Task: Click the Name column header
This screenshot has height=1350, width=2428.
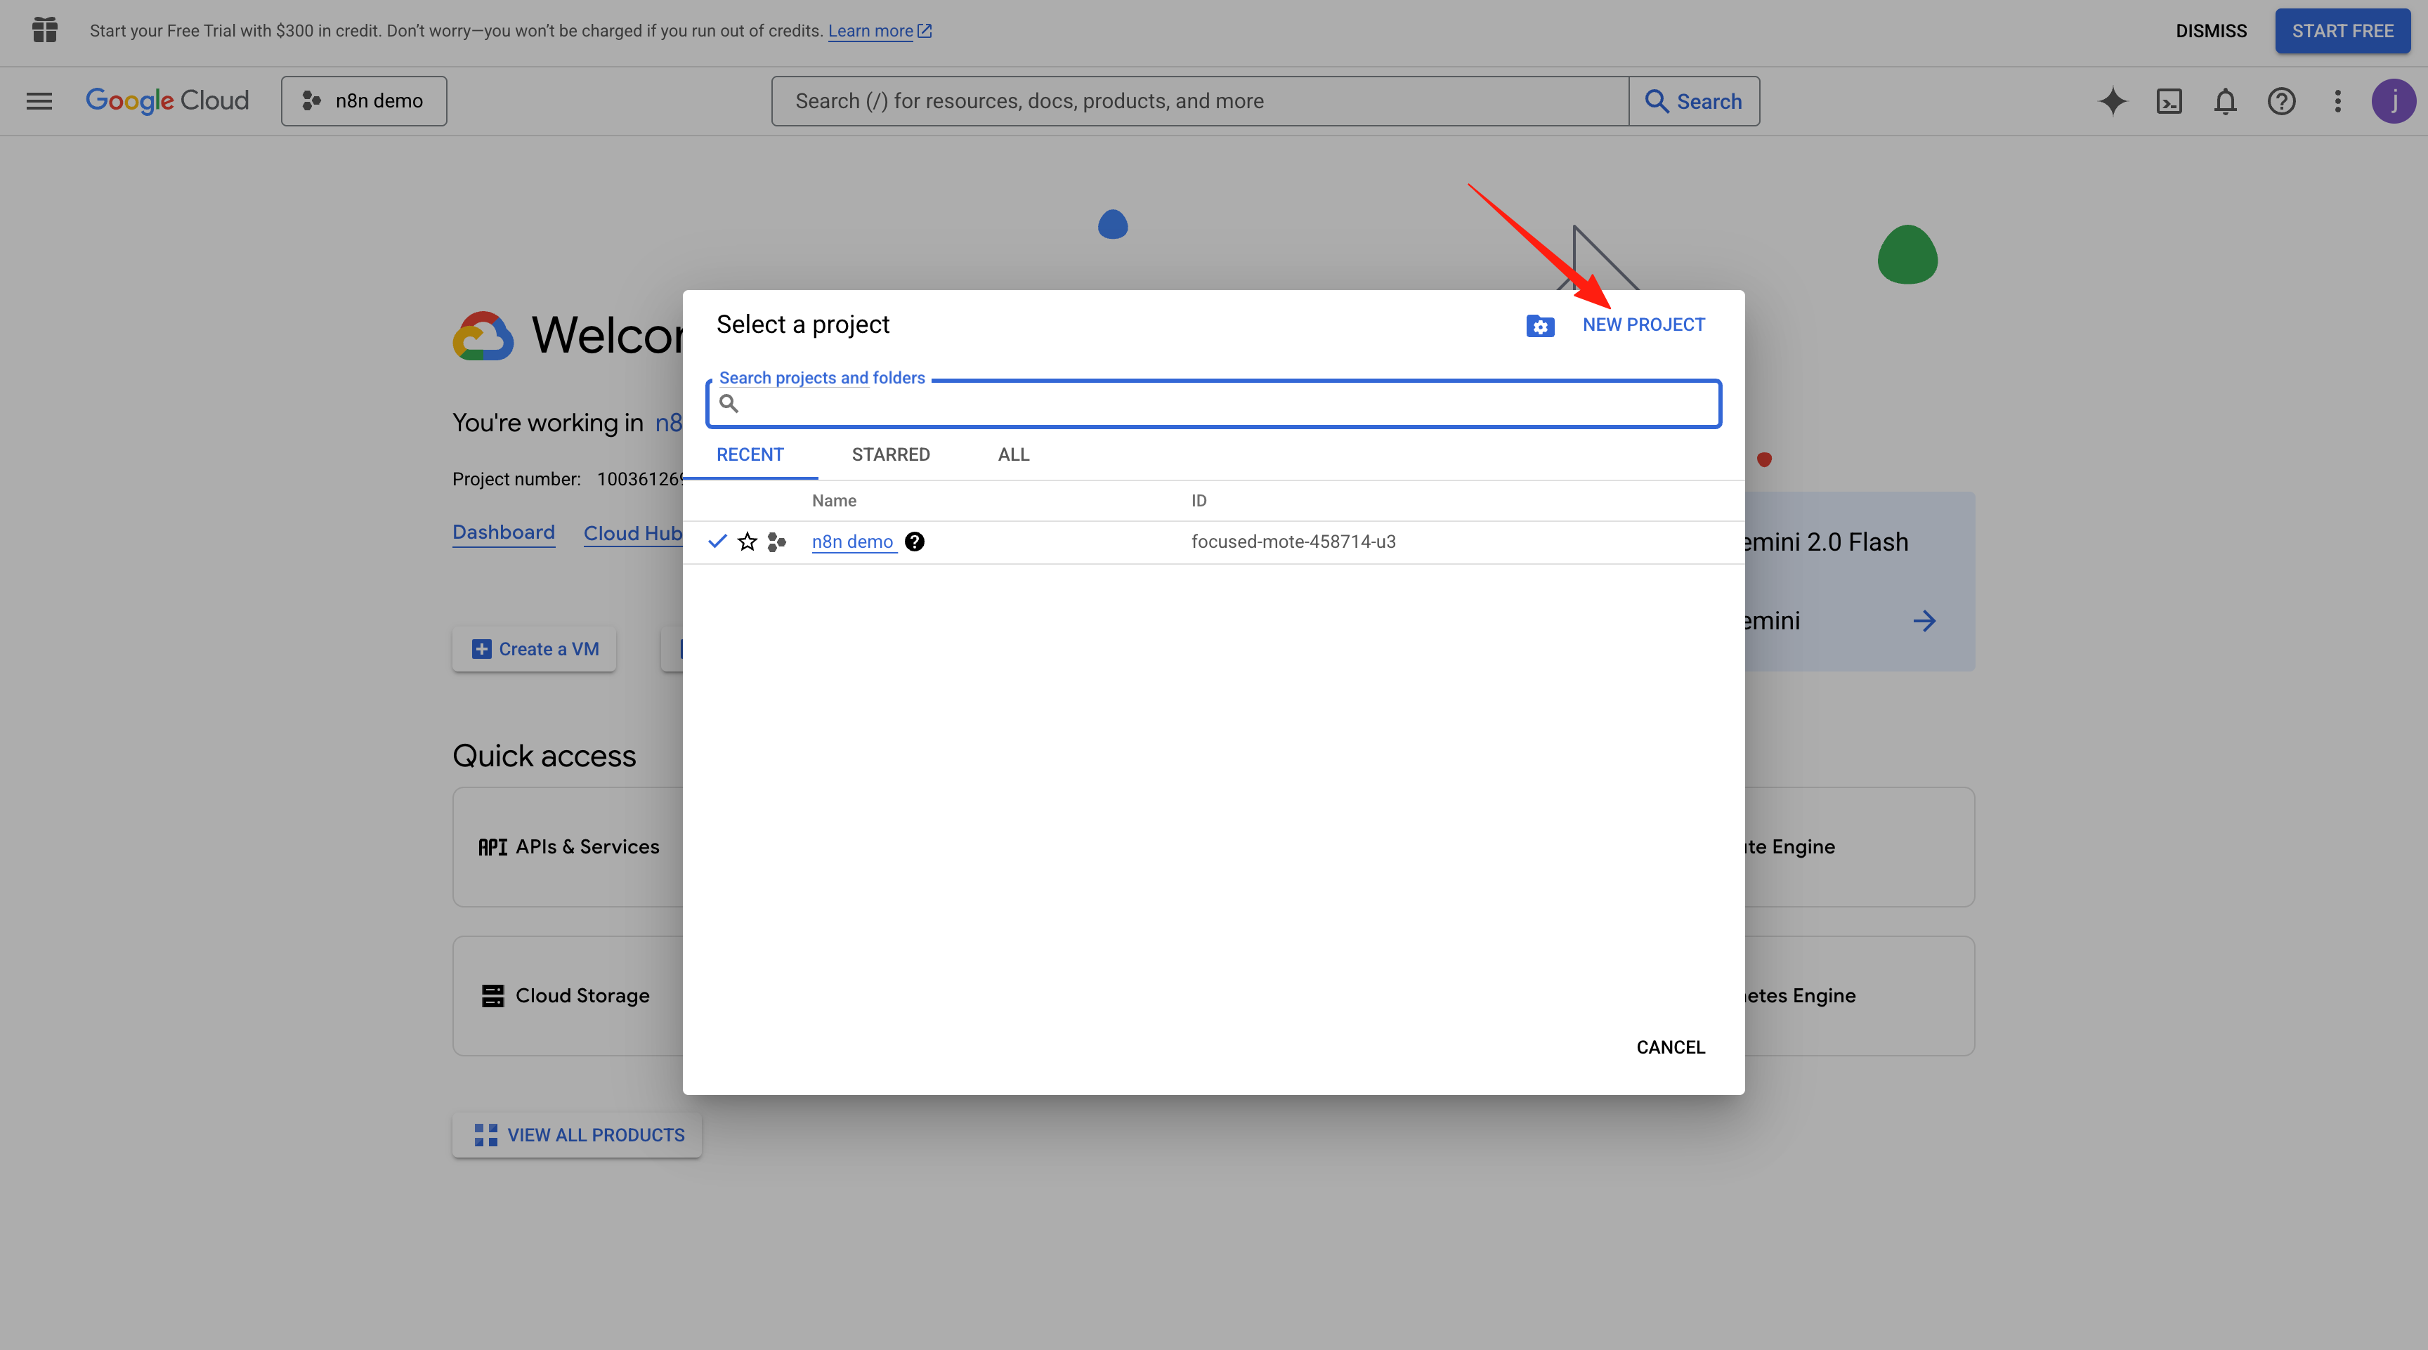Action: click(834, 500)
